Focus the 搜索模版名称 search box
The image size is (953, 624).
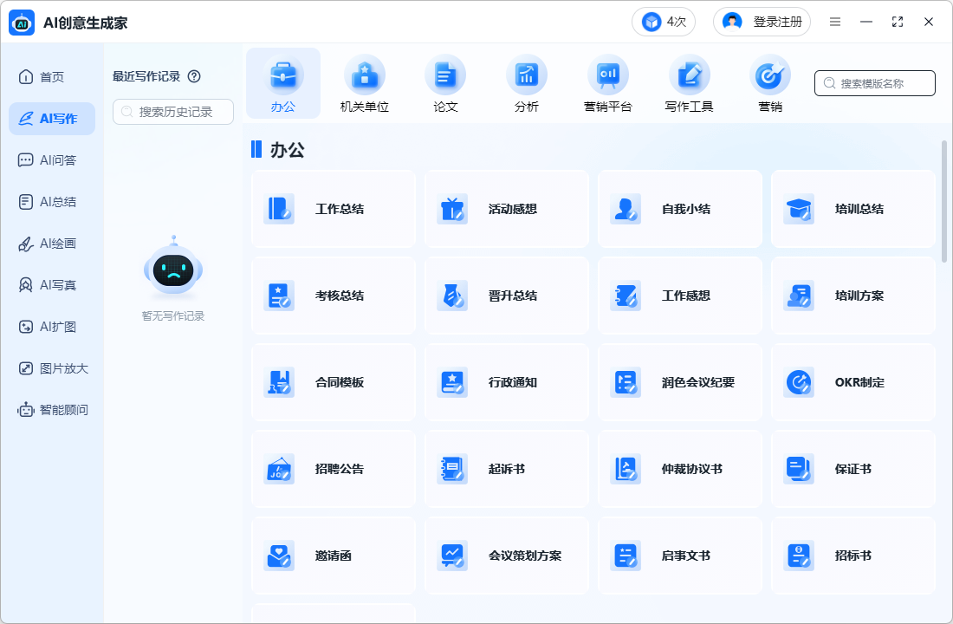[875, 83]
